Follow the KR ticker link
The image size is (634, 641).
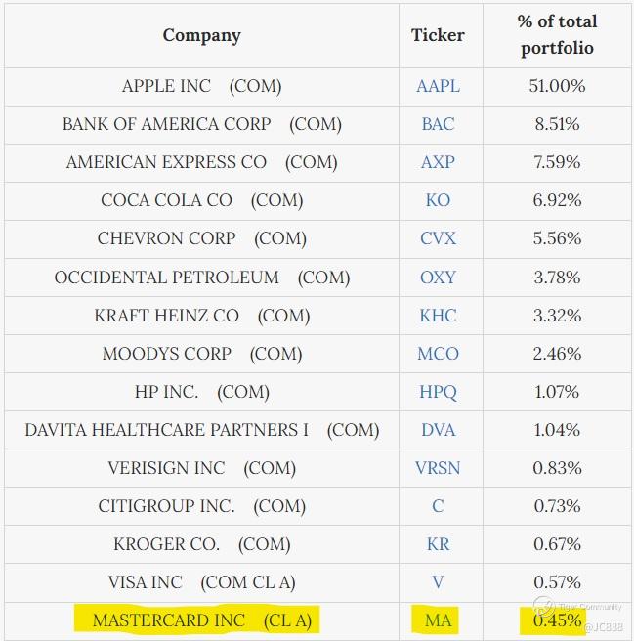click(438, 544)
